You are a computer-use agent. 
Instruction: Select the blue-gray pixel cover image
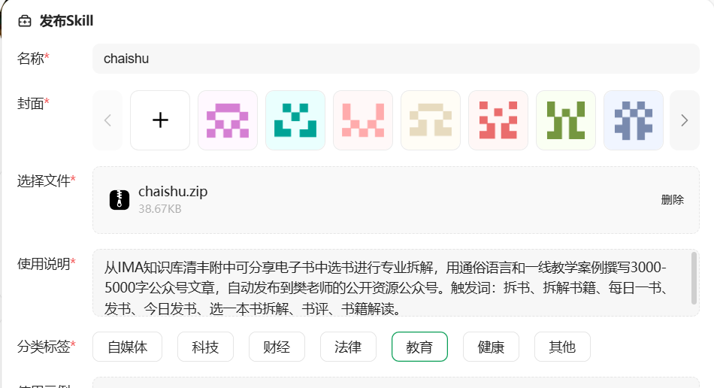634,120
